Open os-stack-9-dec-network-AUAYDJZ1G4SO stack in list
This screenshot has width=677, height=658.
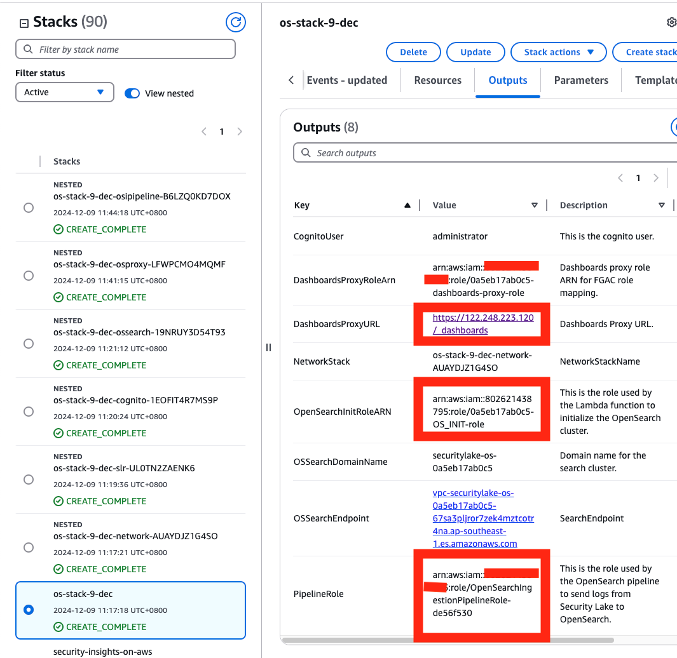pos(135,536)
